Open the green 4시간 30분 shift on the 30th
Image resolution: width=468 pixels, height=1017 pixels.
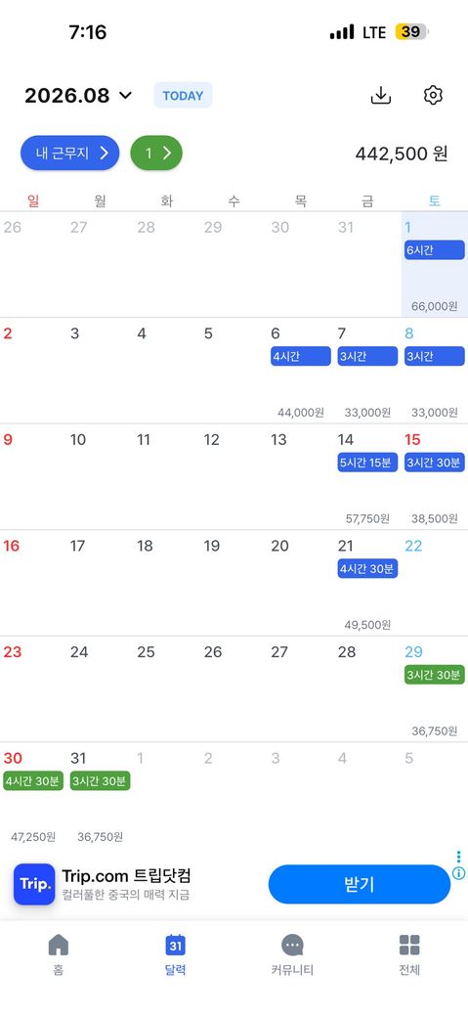click(x=33, y=781)
